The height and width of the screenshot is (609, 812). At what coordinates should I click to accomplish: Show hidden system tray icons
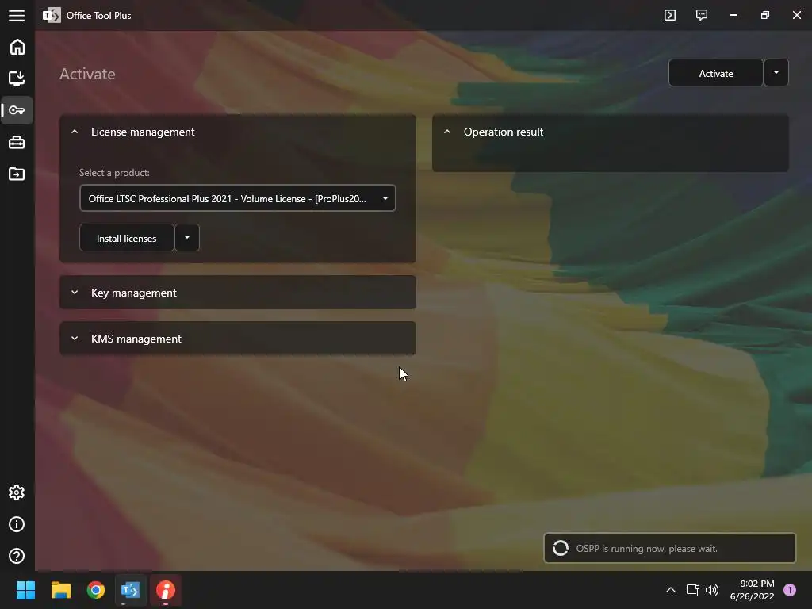tap(671, 590)
